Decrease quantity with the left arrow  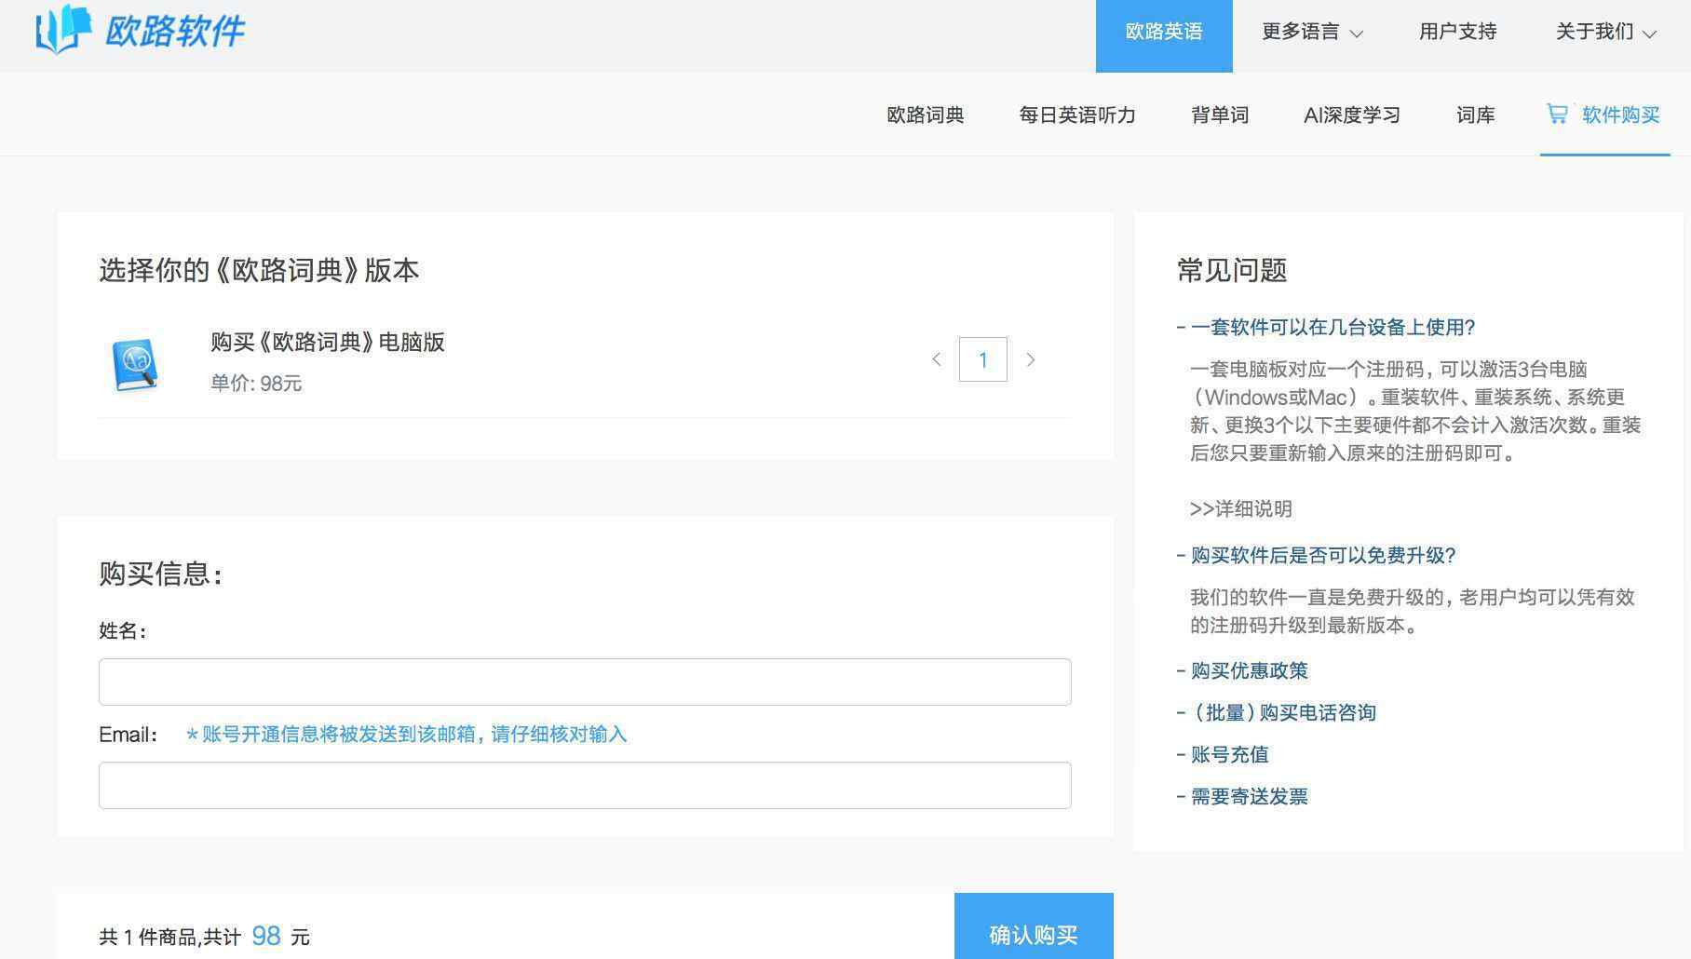[936, 359]
